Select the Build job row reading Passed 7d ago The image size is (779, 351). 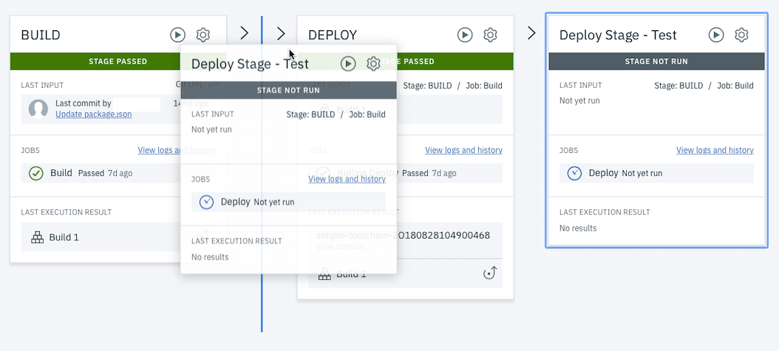118,173
